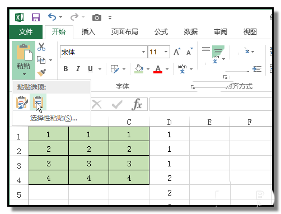Select cell D4 containing 2
Image resolution: width=281 pixels, height=214 pixels.
pyautogui.click(x=169, y=178)
